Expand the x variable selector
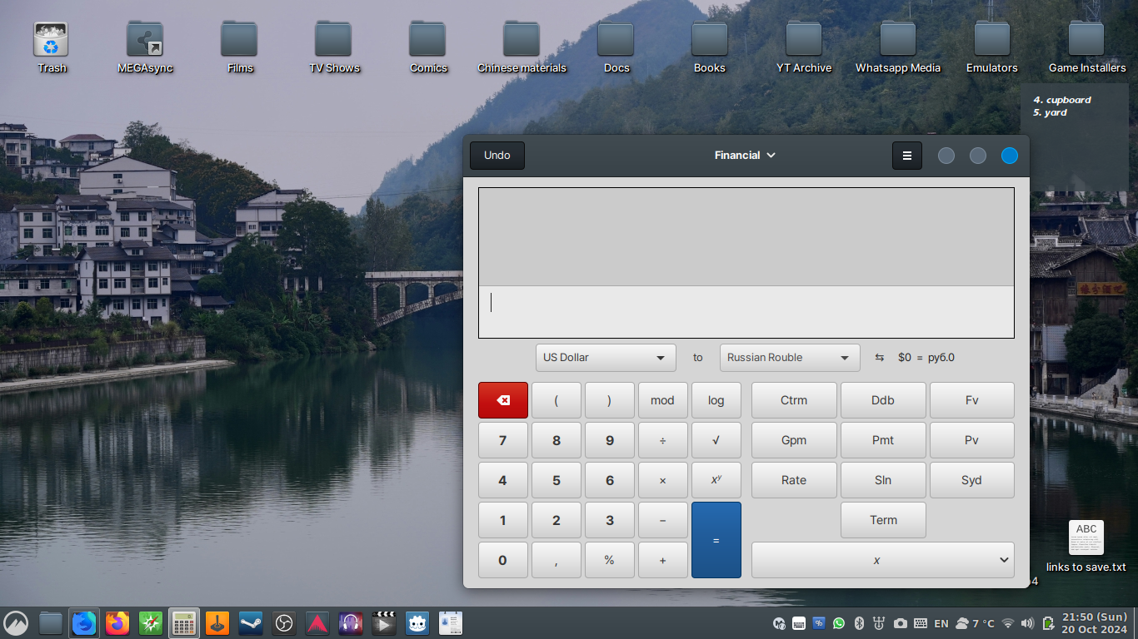 [x=882, y=559]
